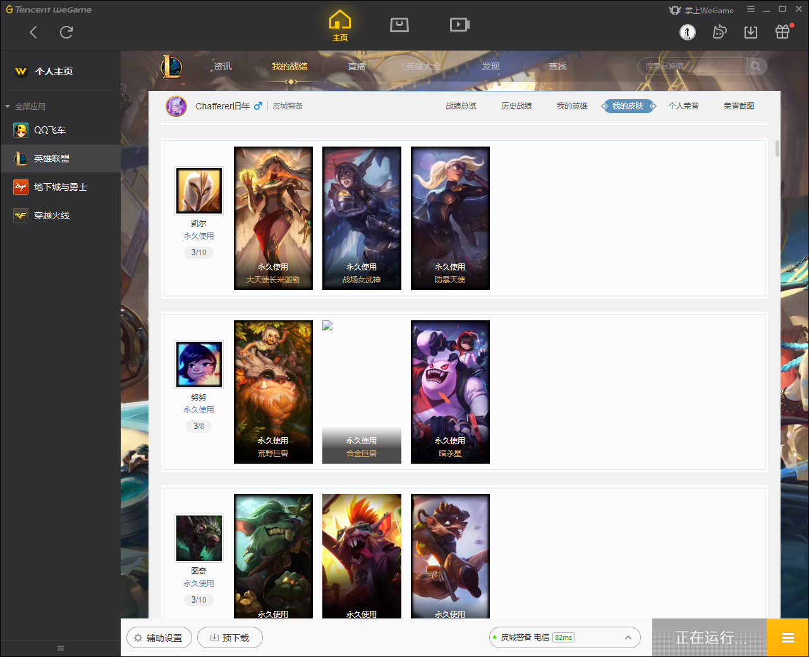Open the 合金巨兽 skin card
Viewport: 809px width, 657px height.
click(x=362, y=392)
